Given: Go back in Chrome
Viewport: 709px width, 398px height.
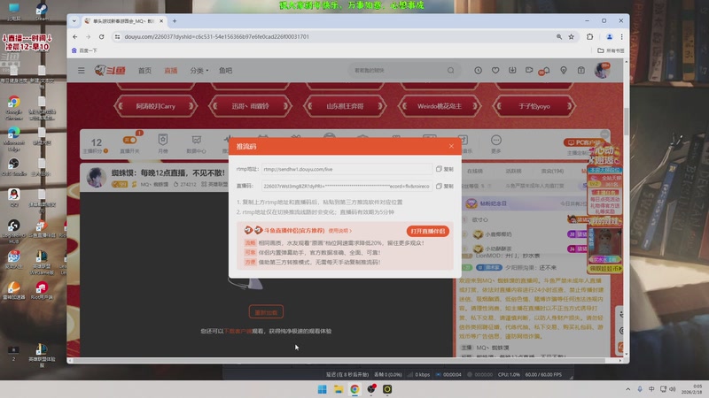Looking at the screenshot, I should tap(75, 36).
